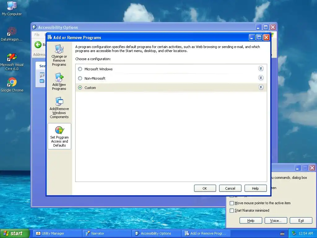
Task: Click Help in Add or Remove Programs
Action: click(x=255, y=188)
